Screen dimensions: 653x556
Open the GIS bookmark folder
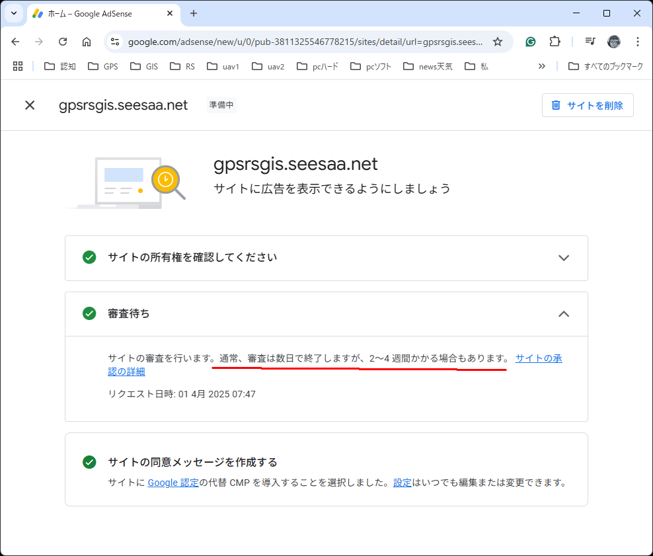coord(144,66)
